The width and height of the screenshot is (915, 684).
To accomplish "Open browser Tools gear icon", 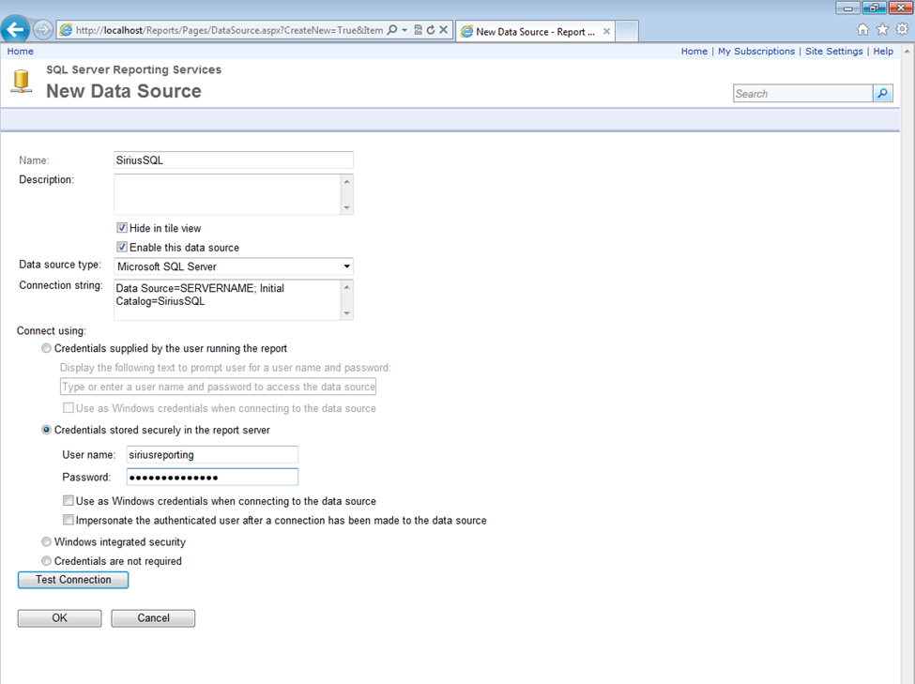I will [902, 30].
